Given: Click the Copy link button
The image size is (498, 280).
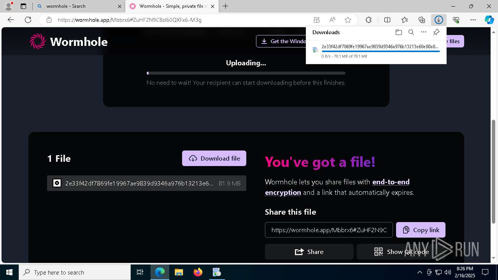Looking at the screenshot, I should click(x=421, y=230).
